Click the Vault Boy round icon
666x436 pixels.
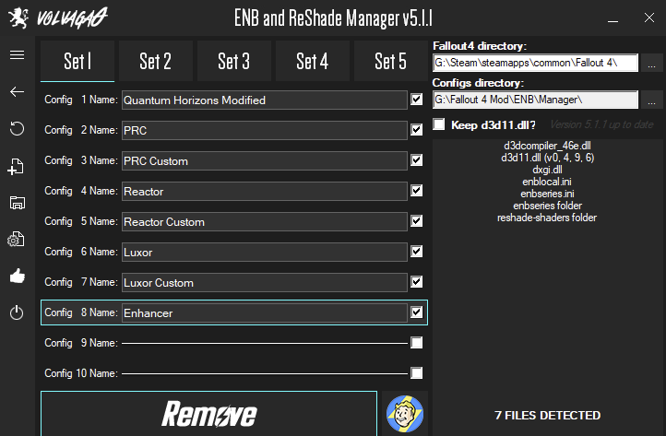(x=405, y=414)
